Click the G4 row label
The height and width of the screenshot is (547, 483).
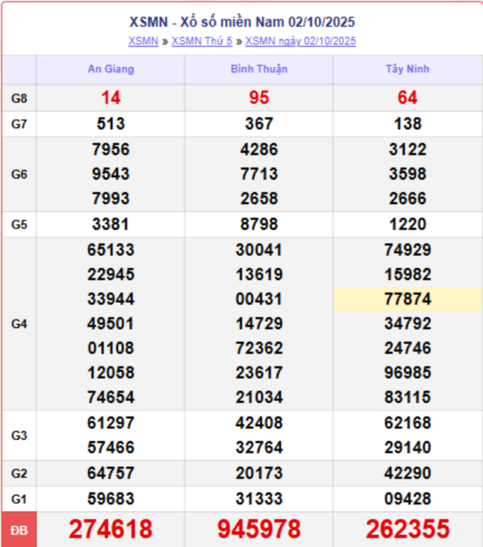pyautogui.click(x=19, y=324)
